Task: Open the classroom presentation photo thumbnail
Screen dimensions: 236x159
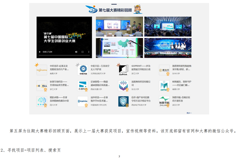Action: (x=119, y=26)
